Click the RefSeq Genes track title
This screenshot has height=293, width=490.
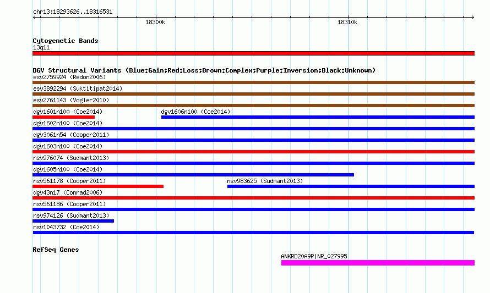[56, 250]
